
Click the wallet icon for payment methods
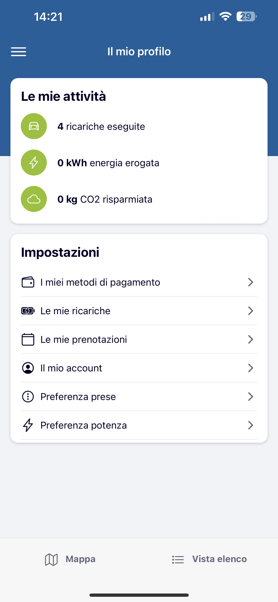[x=28, y=282]
